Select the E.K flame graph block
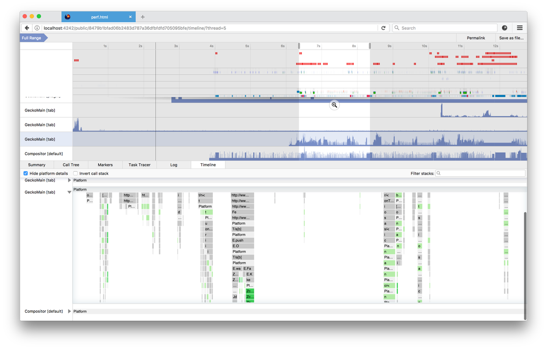The width and height of the screenshot is (547, 349). point(249,274)
